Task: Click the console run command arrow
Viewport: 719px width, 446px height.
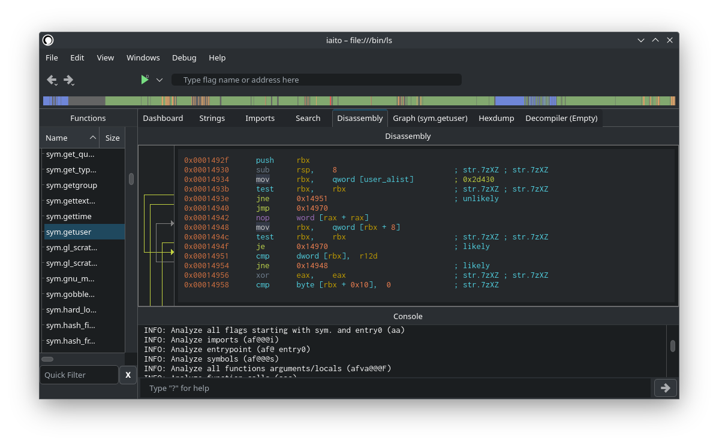Action: (665, 388)
